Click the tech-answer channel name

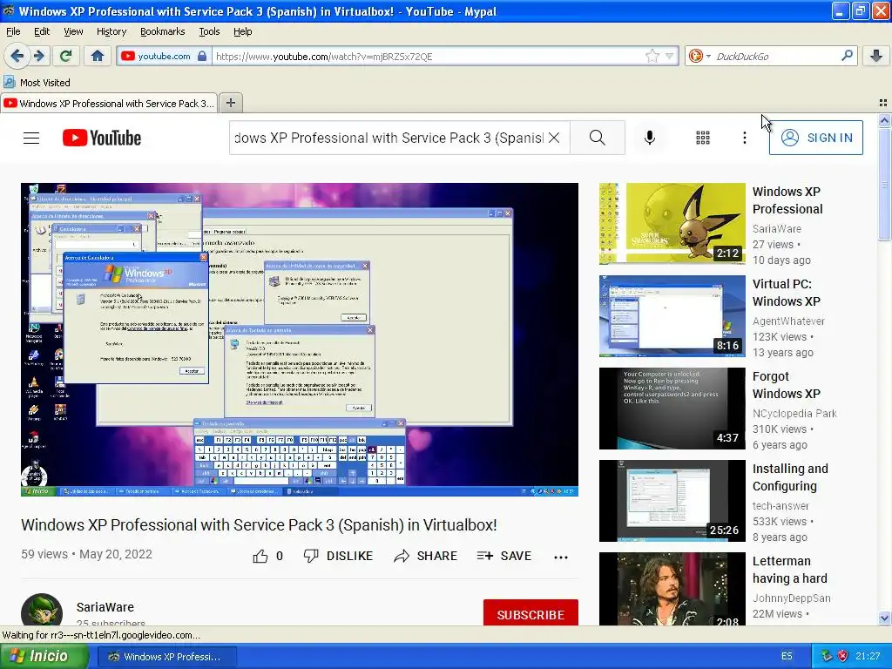[x=780, y=505]
